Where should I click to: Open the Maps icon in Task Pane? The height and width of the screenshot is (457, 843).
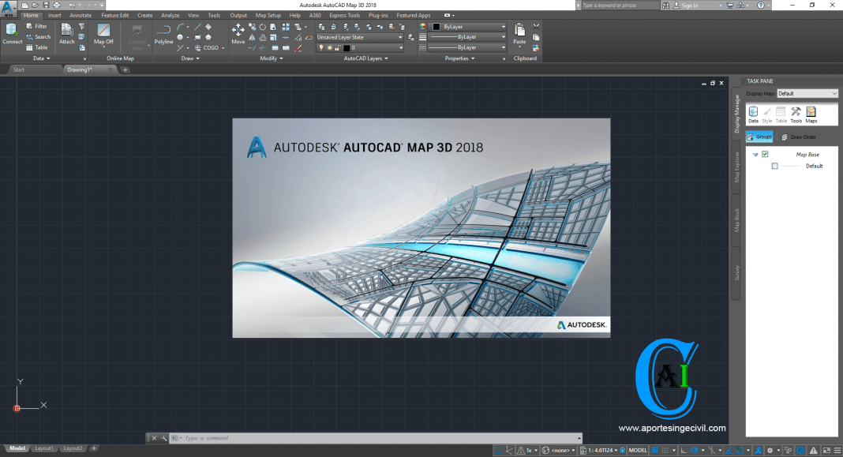click(x=811, y=114)
